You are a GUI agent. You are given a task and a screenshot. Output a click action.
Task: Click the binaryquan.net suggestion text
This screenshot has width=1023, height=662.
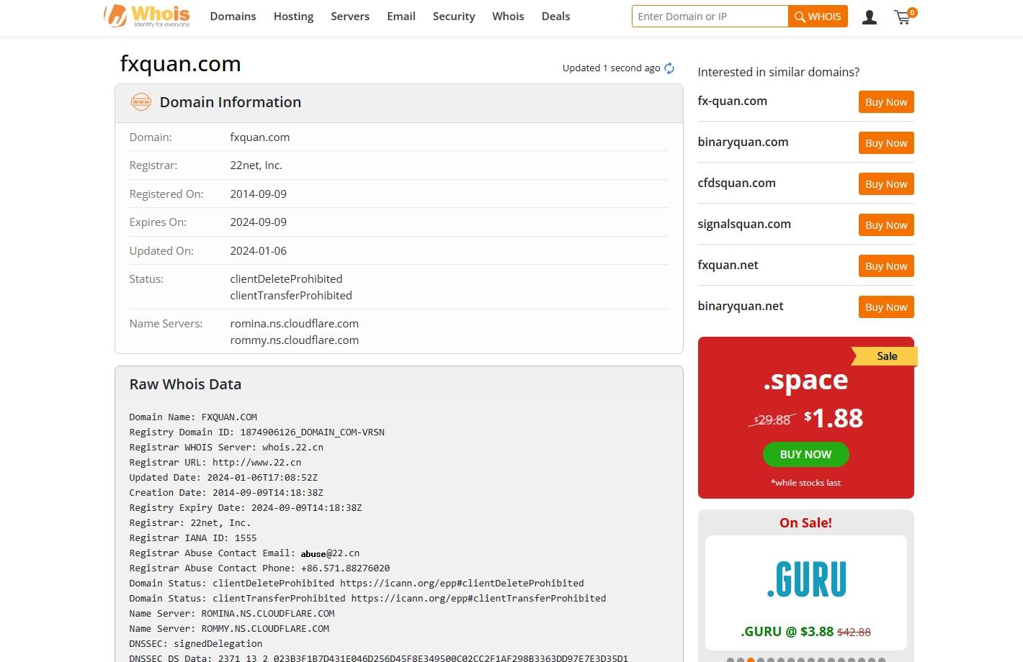point(741,307)
